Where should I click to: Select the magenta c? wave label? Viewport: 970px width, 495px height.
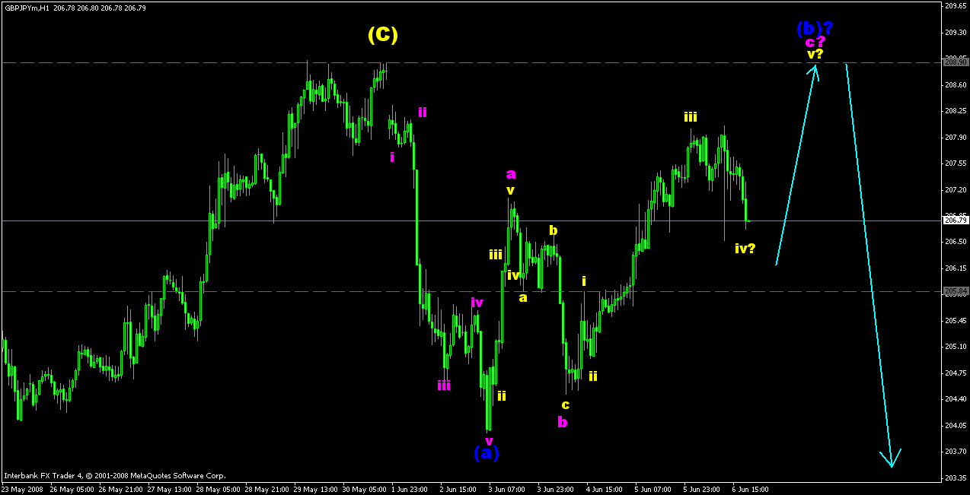click(x=815, y=42)
